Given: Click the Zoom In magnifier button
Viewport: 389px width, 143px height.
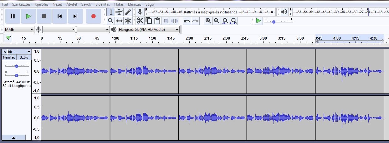Looking at the screenshot, I should [x=208, y=21].
